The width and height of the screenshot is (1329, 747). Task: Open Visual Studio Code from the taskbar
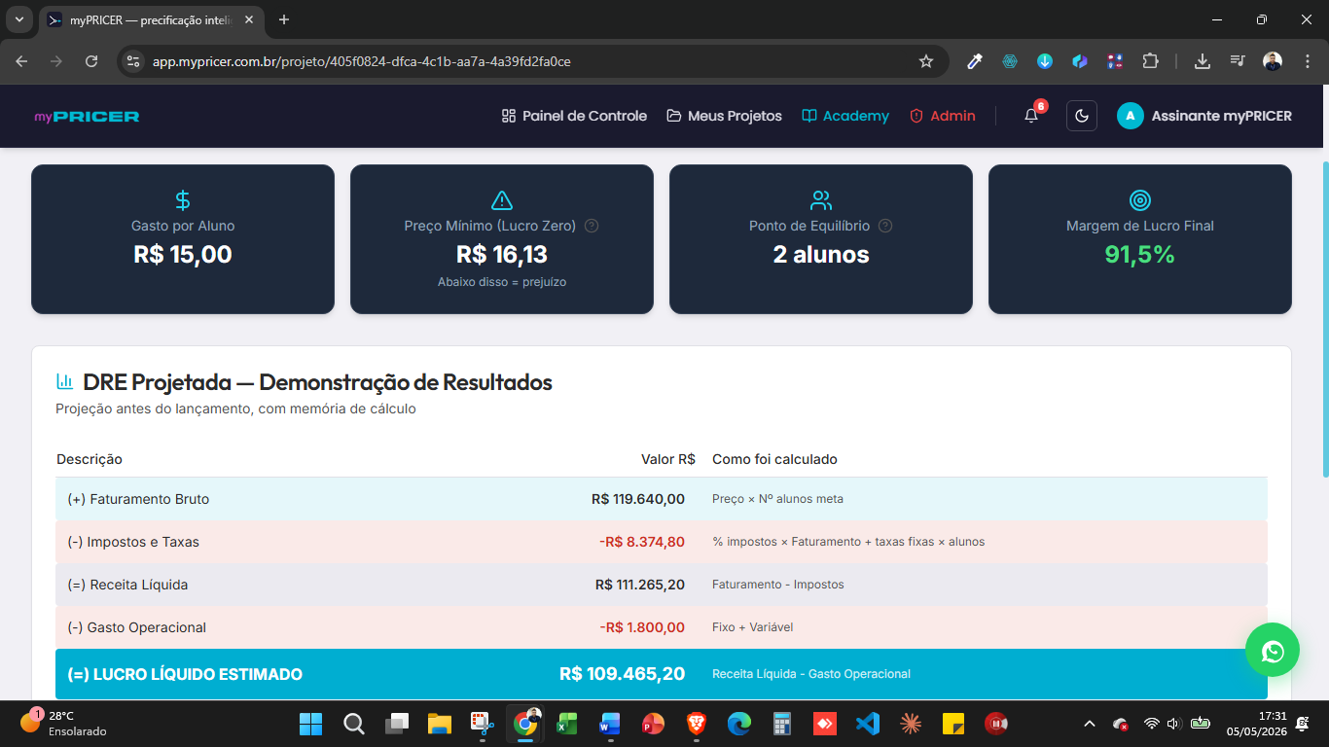(x=867, y=724)
